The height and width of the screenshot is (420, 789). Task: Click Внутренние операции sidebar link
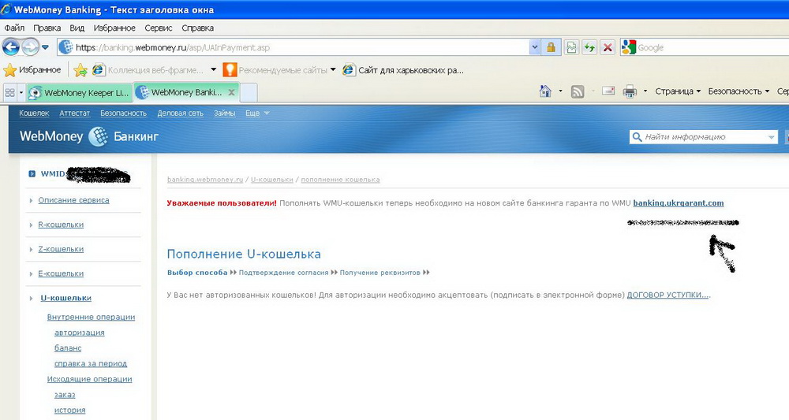click(x=91, y=317)
